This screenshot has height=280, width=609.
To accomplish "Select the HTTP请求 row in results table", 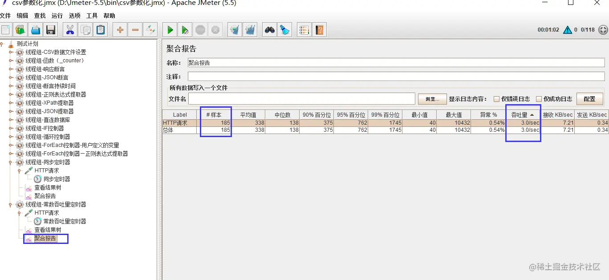I will [x=386, y=123].
